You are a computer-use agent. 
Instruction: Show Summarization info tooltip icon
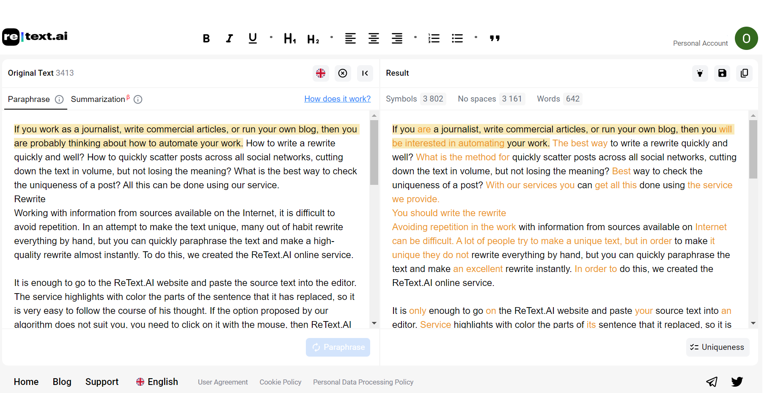[x=138, y=99]
